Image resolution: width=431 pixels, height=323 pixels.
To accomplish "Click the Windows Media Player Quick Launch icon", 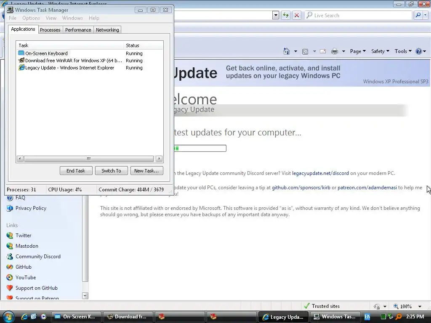I will [x=43, y=317].
